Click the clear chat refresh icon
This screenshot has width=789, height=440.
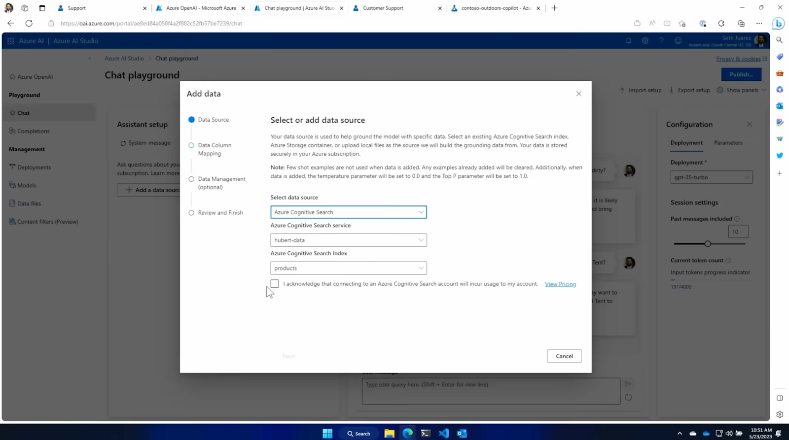pos(628,397)
